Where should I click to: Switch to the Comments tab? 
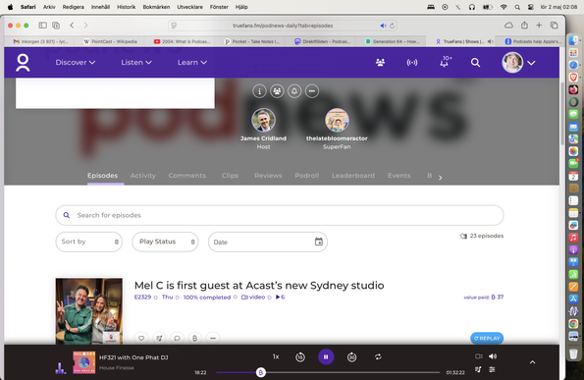pos(186,176)
